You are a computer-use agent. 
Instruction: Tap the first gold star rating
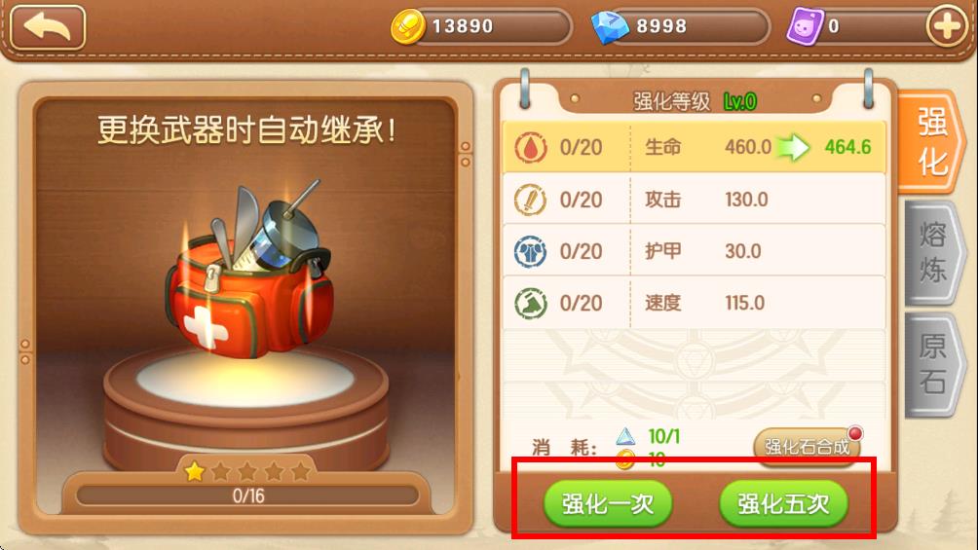pos(195,472)
